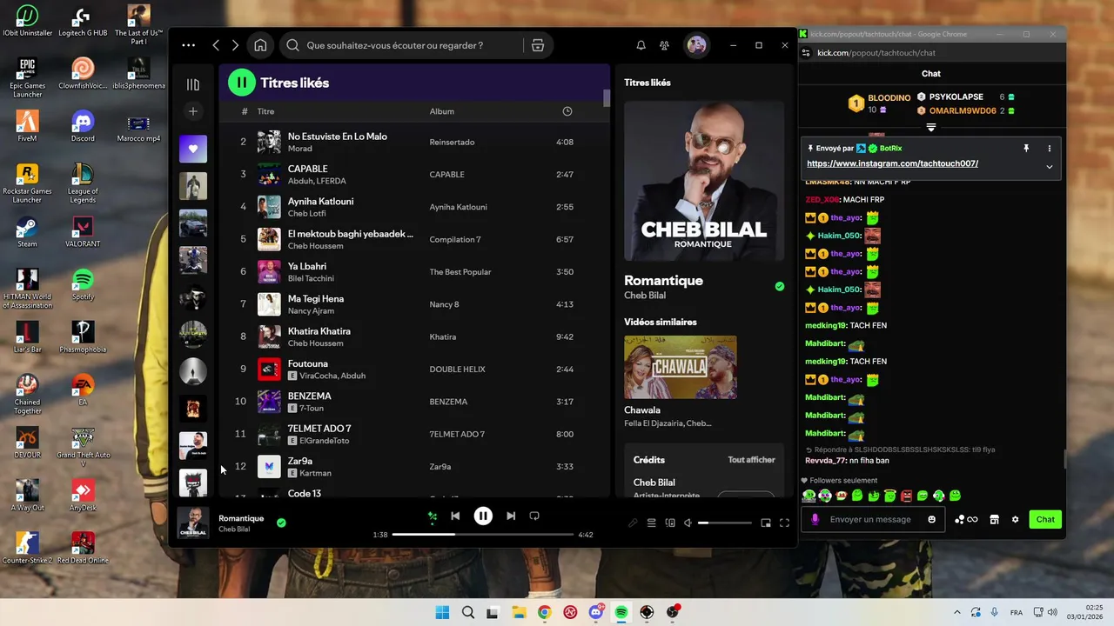Sort tracks by Album column header

(441, 111)
